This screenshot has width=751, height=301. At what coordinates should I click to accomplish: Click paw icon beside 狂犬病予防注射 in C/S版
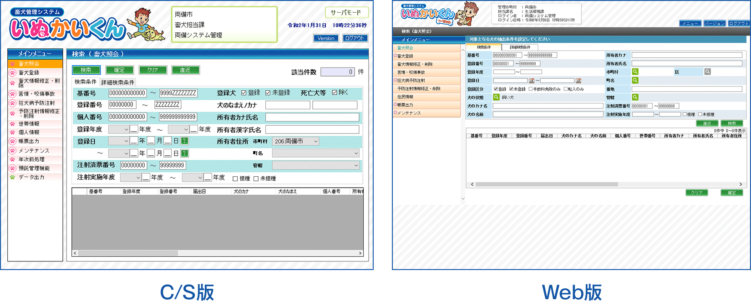(x=13, y=103)
